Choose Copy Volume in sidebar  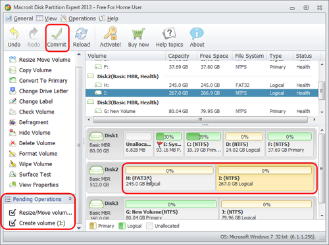[x=30, y=70]
